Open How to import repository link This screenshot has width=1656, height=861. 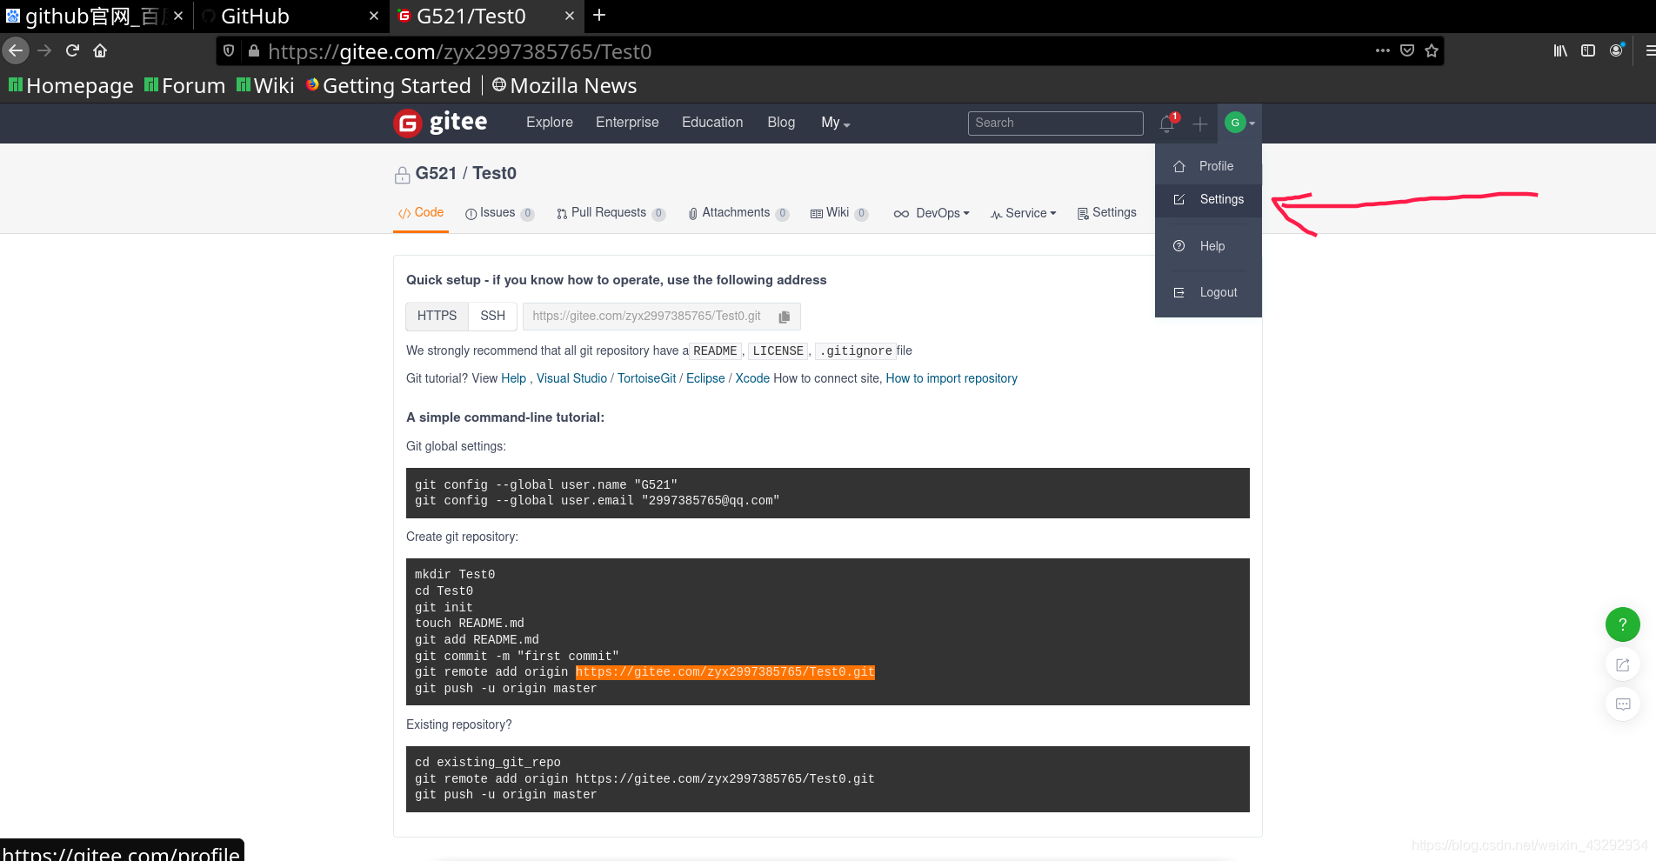(952, 378)
